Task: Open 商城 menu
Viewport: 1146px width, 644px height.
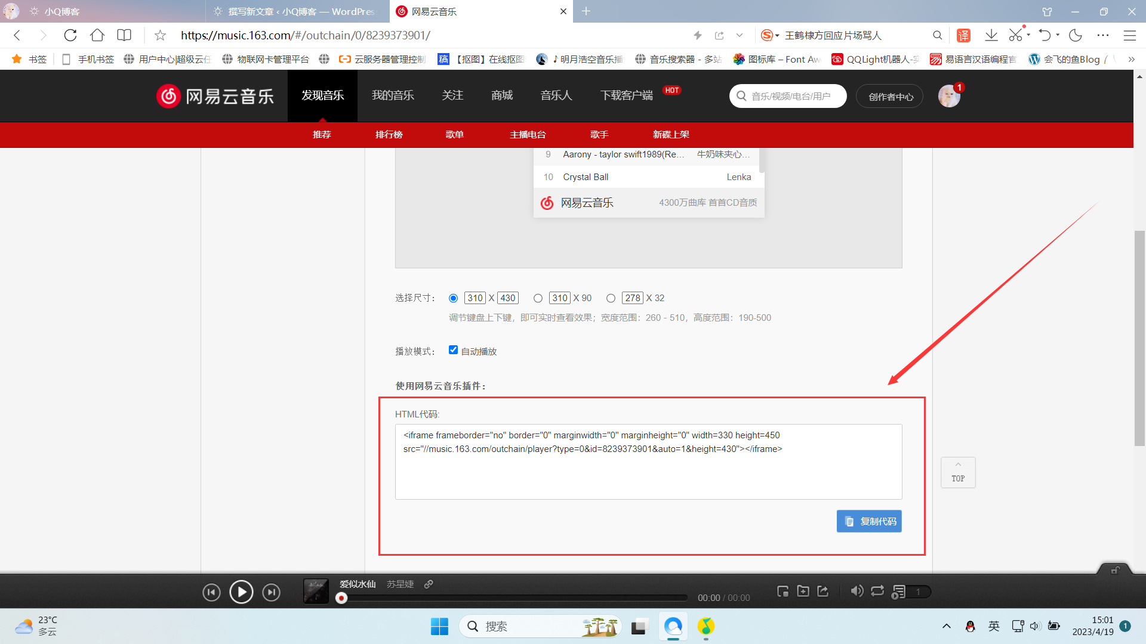Action: pyautogui.click(x=502, y=95)
